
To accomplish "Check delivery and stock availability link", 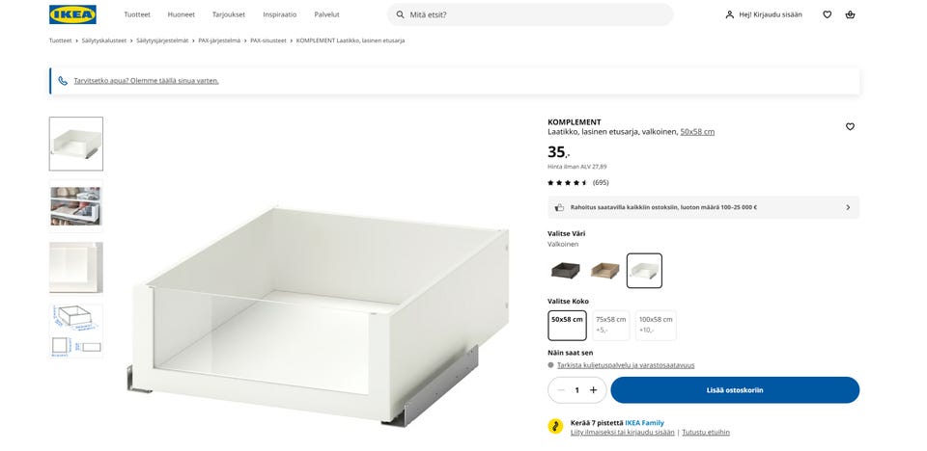I will (626, 365).
